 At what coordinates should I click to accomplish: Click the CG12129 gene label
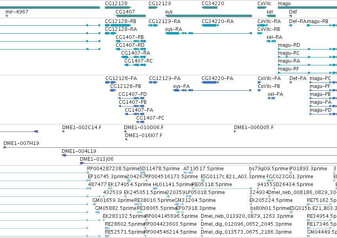[x=160, y=4]
